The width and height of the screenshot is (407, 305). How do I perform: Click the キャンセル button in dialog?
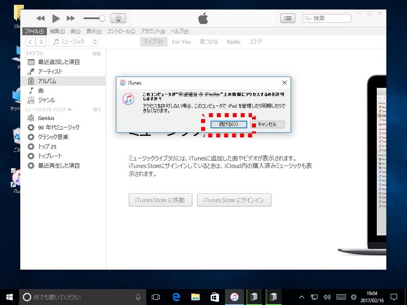pos(267,124)
